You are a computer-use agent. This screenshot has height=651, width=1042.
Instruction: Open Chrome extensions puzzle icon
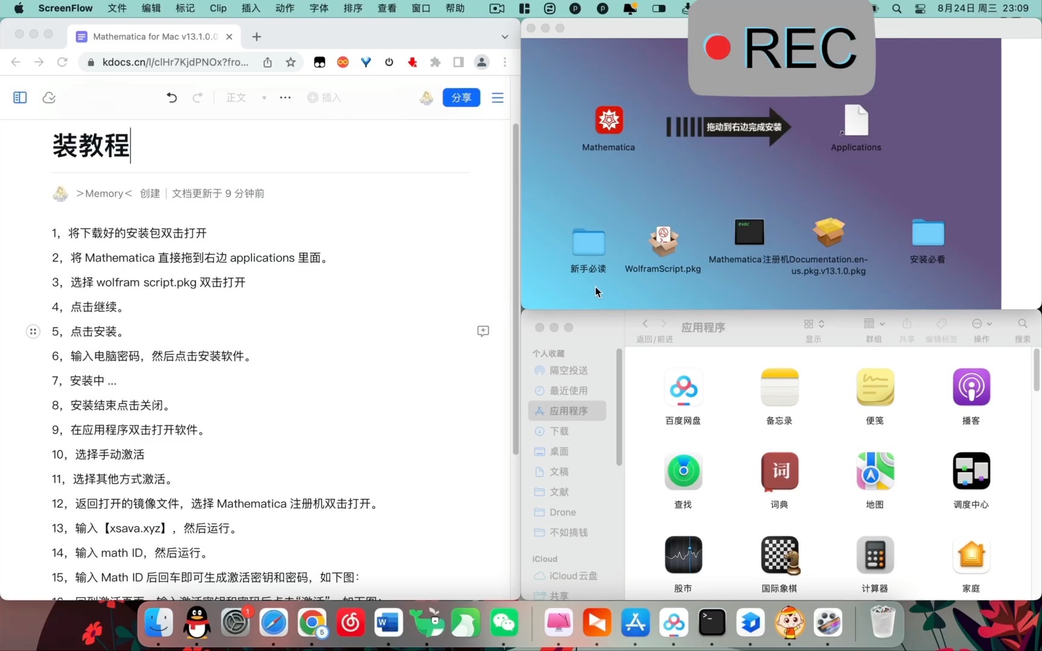[x=435, y=62]
